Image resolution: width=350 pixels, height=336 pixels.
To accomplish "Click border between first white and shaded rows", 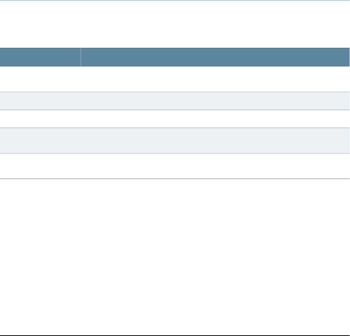I will (175, 92).
